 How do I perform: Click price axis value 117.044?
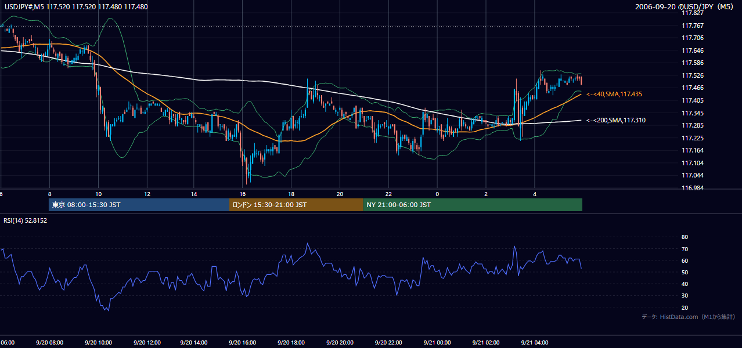pyautogui.click(x=692, y=175)
